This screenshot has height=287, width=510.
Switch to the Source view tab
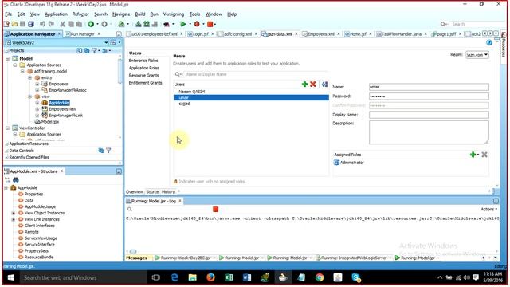pyautogui.click(x=152, y=192)
